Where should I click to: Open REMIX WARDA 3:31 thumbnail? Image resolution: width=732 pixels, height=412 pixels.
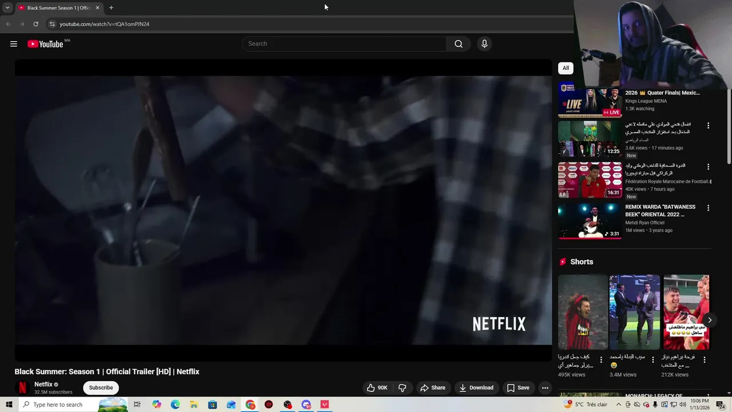(x=590, y=221)
